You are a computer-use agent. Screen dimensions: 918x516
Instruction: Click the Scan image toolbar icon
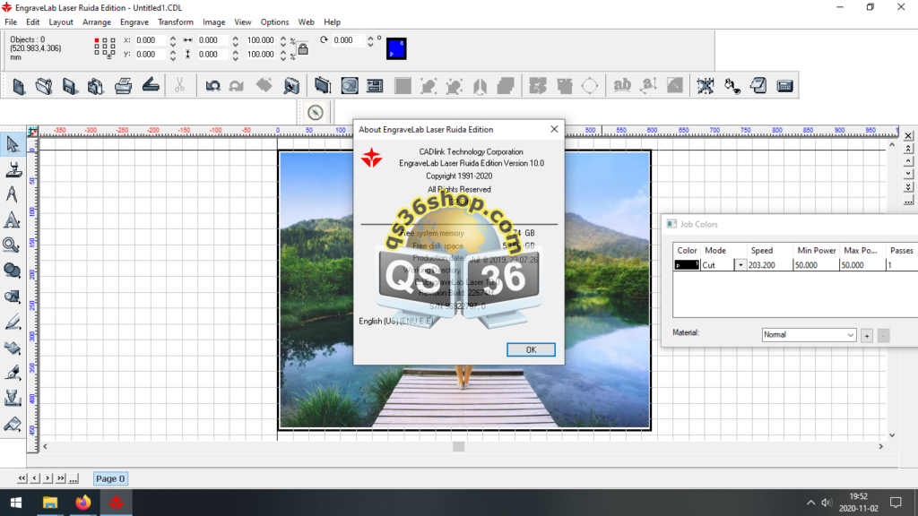tap(151, 86)
